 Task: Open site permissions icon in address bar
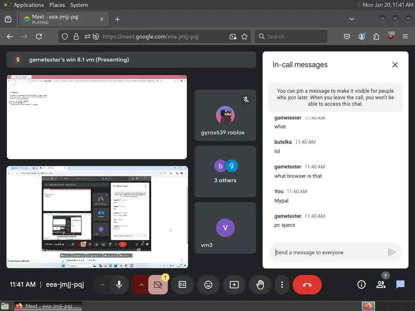(x=88, y=36)
